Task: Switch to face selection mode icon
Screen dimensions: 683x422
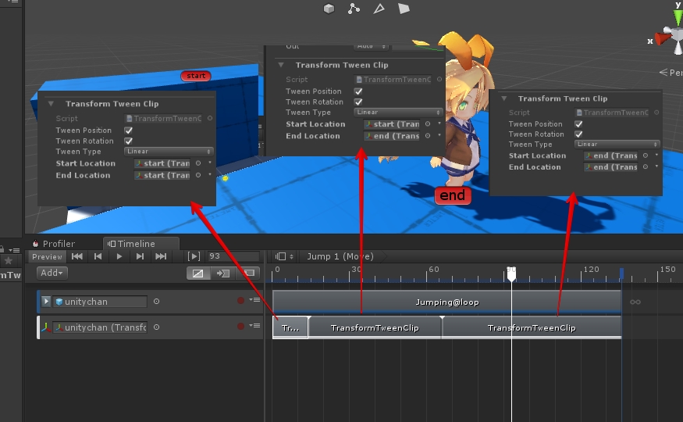Action: coord(404,9)
